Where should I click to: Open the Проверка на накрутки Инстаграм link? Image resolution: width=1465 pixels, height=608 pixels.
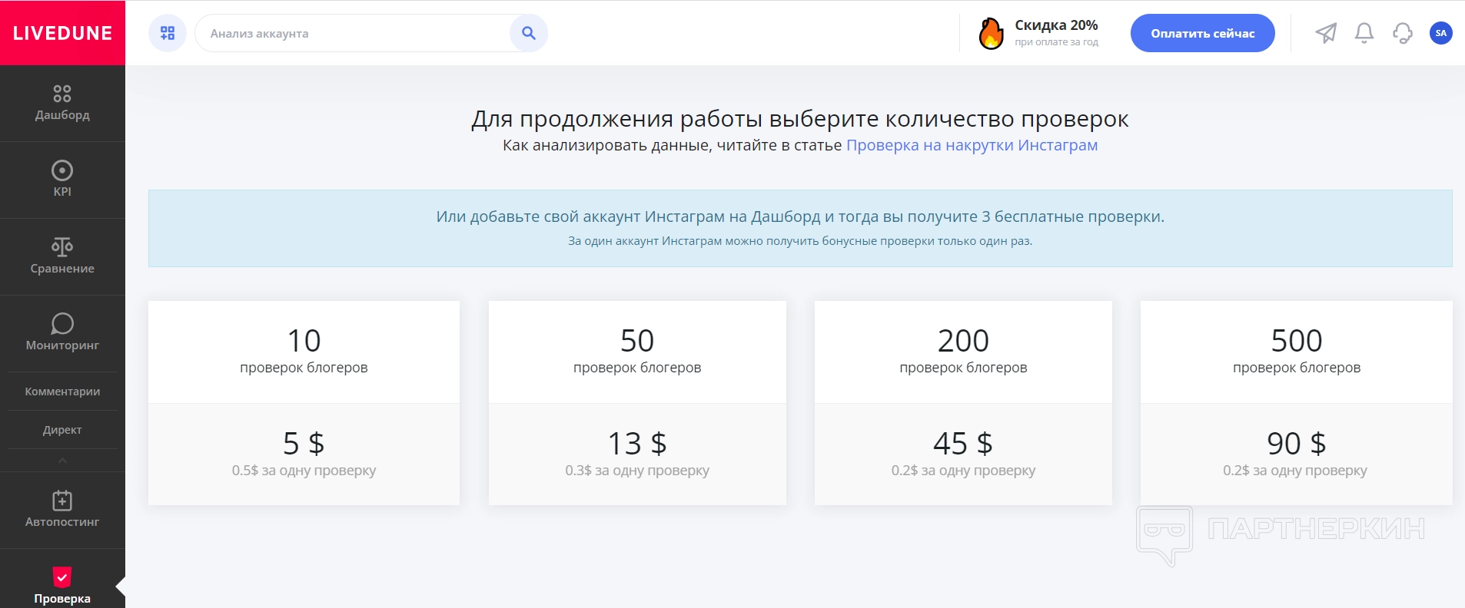[x=972, y=145]
